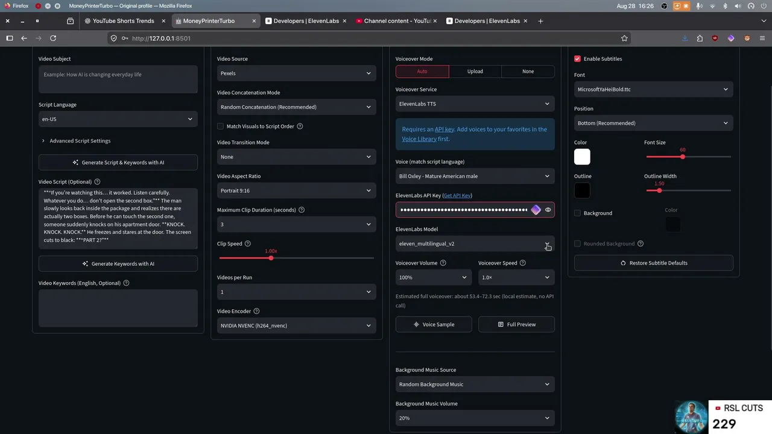772x434 pixels.
Task: Select None voiceover mode
Action: [528, 71]
